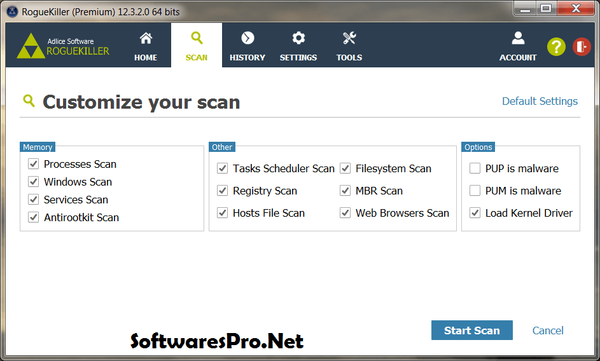The width and height of the screenshot is (600, 361).
Task: Open the Tools wrench icon
Action: click(x=349, y=38)
